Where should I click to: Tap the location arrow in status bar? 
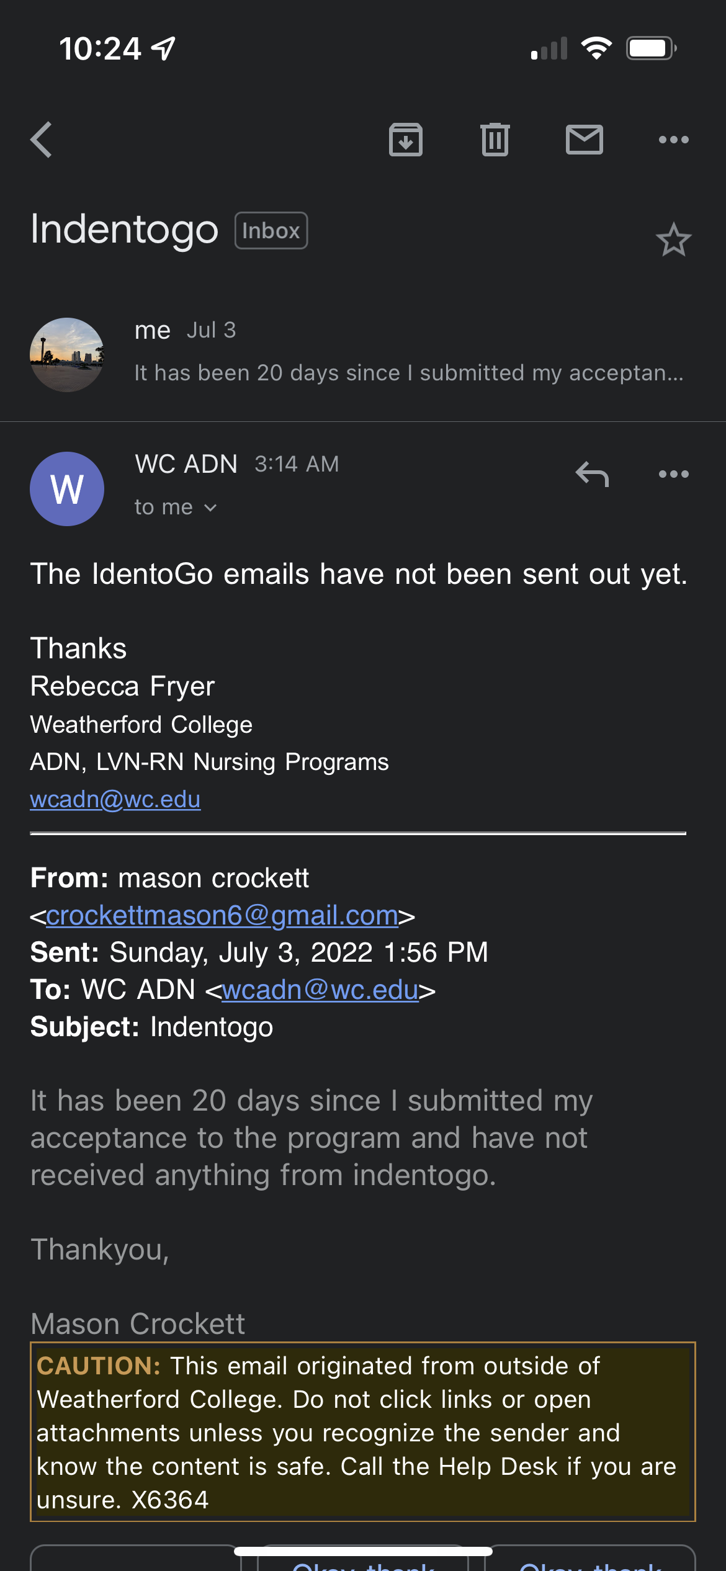point(163,48)
